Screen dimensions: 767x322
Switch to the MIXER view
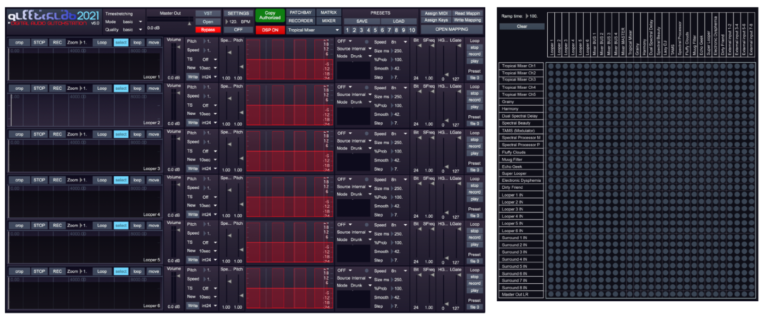(x=328, y=21)
